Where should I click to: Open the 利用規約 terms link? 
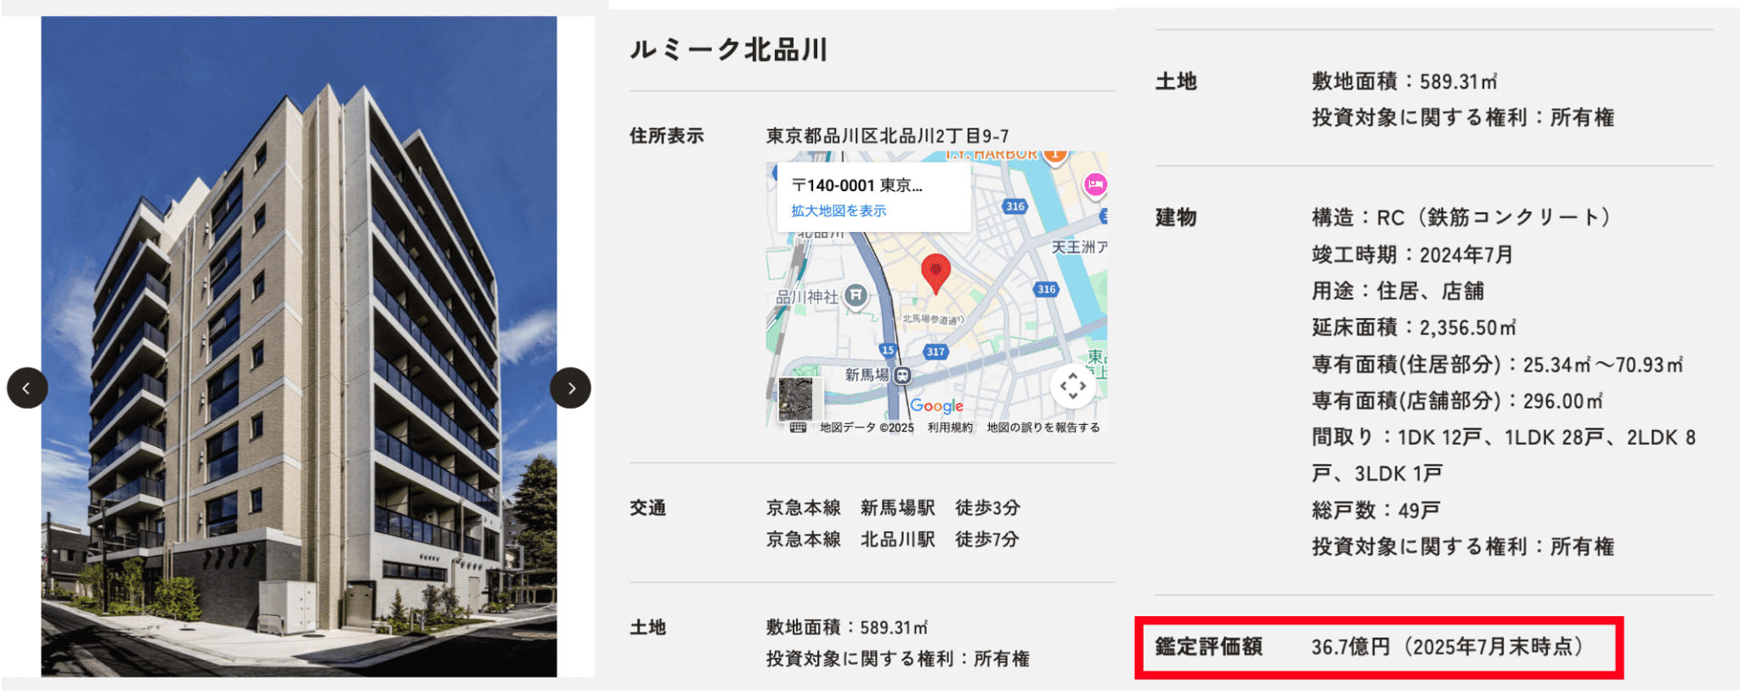tap(950, 428)
